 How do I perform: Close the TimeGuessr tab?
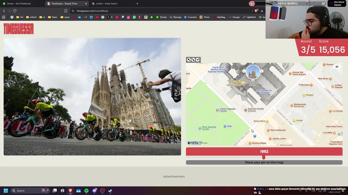(x=86, y=4)
